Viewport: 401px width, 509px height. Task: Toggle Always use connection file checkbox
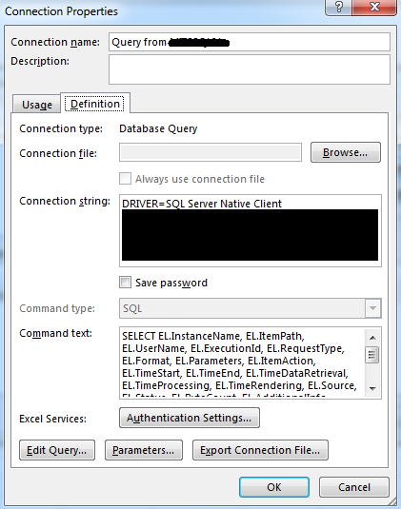(x=125, y=179)
